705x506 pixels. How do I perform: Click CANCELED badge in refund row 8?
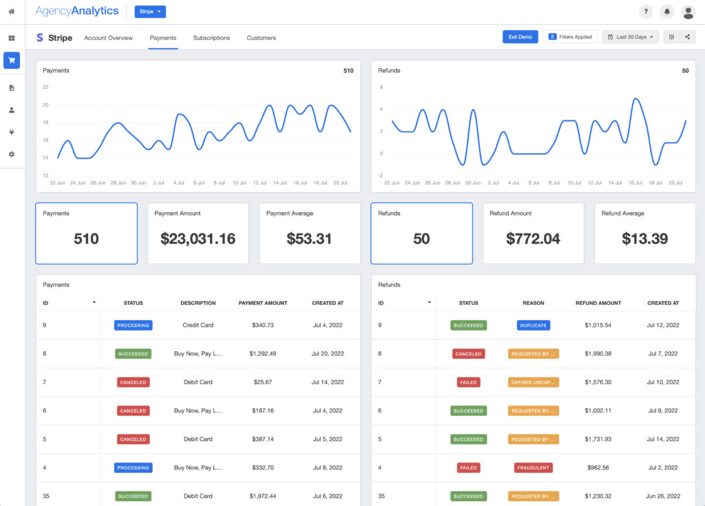point(468,354)
